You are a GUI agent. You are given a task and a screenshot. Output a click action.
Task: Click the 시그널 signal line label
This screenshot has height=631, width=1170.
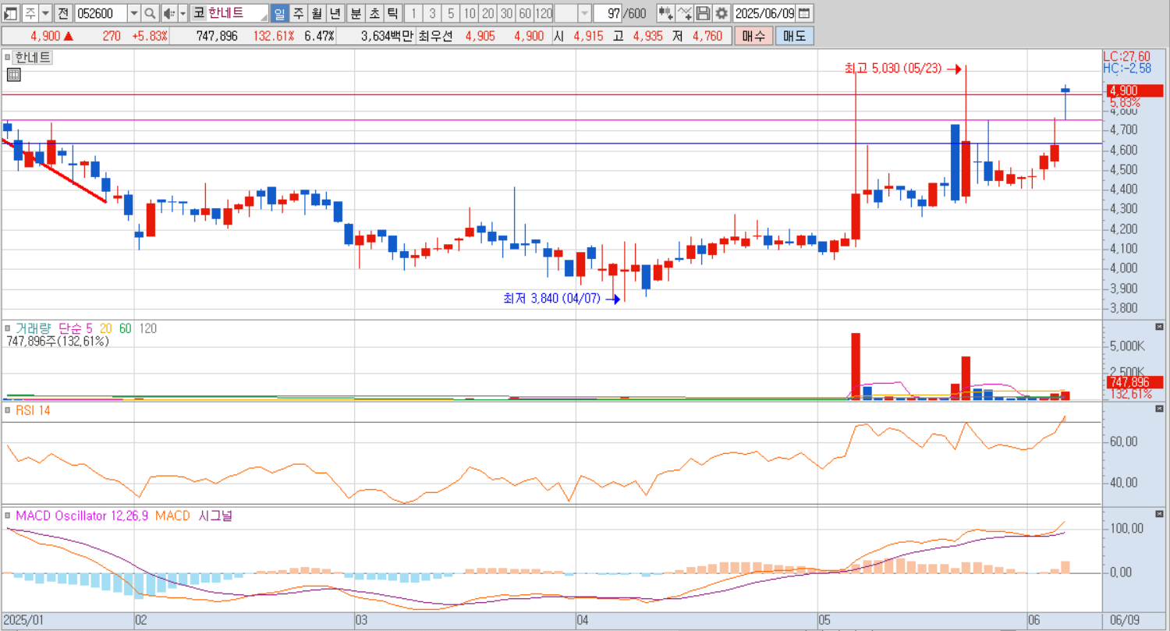click(x=216, y=516)
